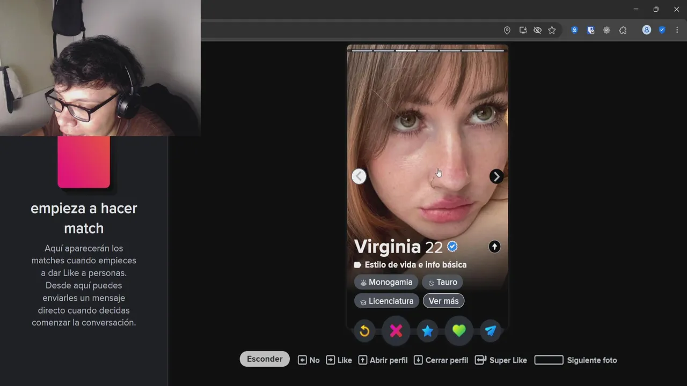Open the Extensions puzzle-piece menu

click(623, 30)
